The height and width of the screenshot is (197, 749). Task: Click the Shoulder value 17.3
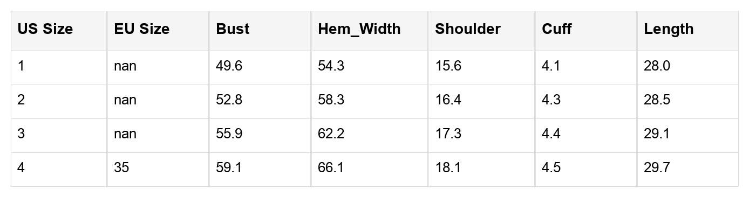pyautogui.click(x=448, y=134)
